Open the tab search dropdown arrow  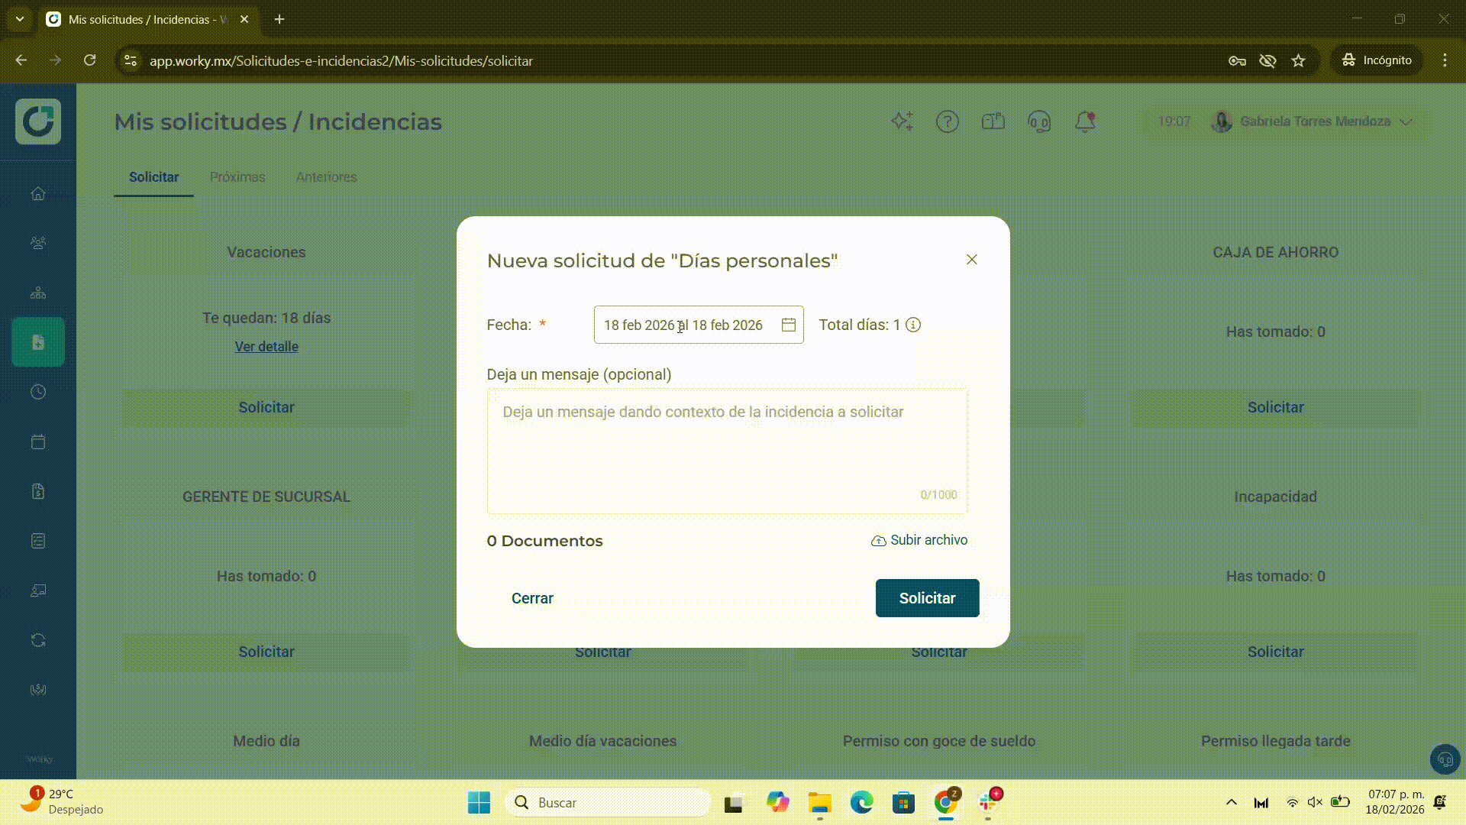(20, 19)
